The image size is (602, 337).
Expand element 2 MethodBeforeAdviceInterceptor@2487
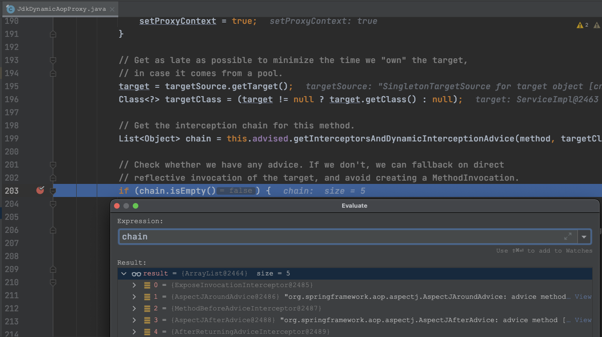[x=134, y=308]
